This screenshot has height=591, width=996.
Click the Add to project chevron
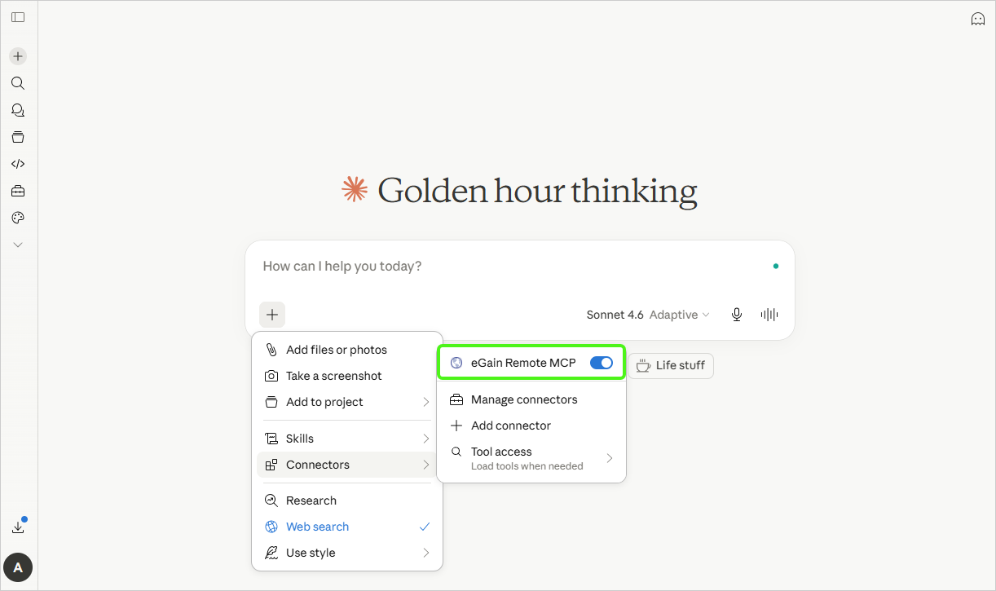(x=425, y=402)
